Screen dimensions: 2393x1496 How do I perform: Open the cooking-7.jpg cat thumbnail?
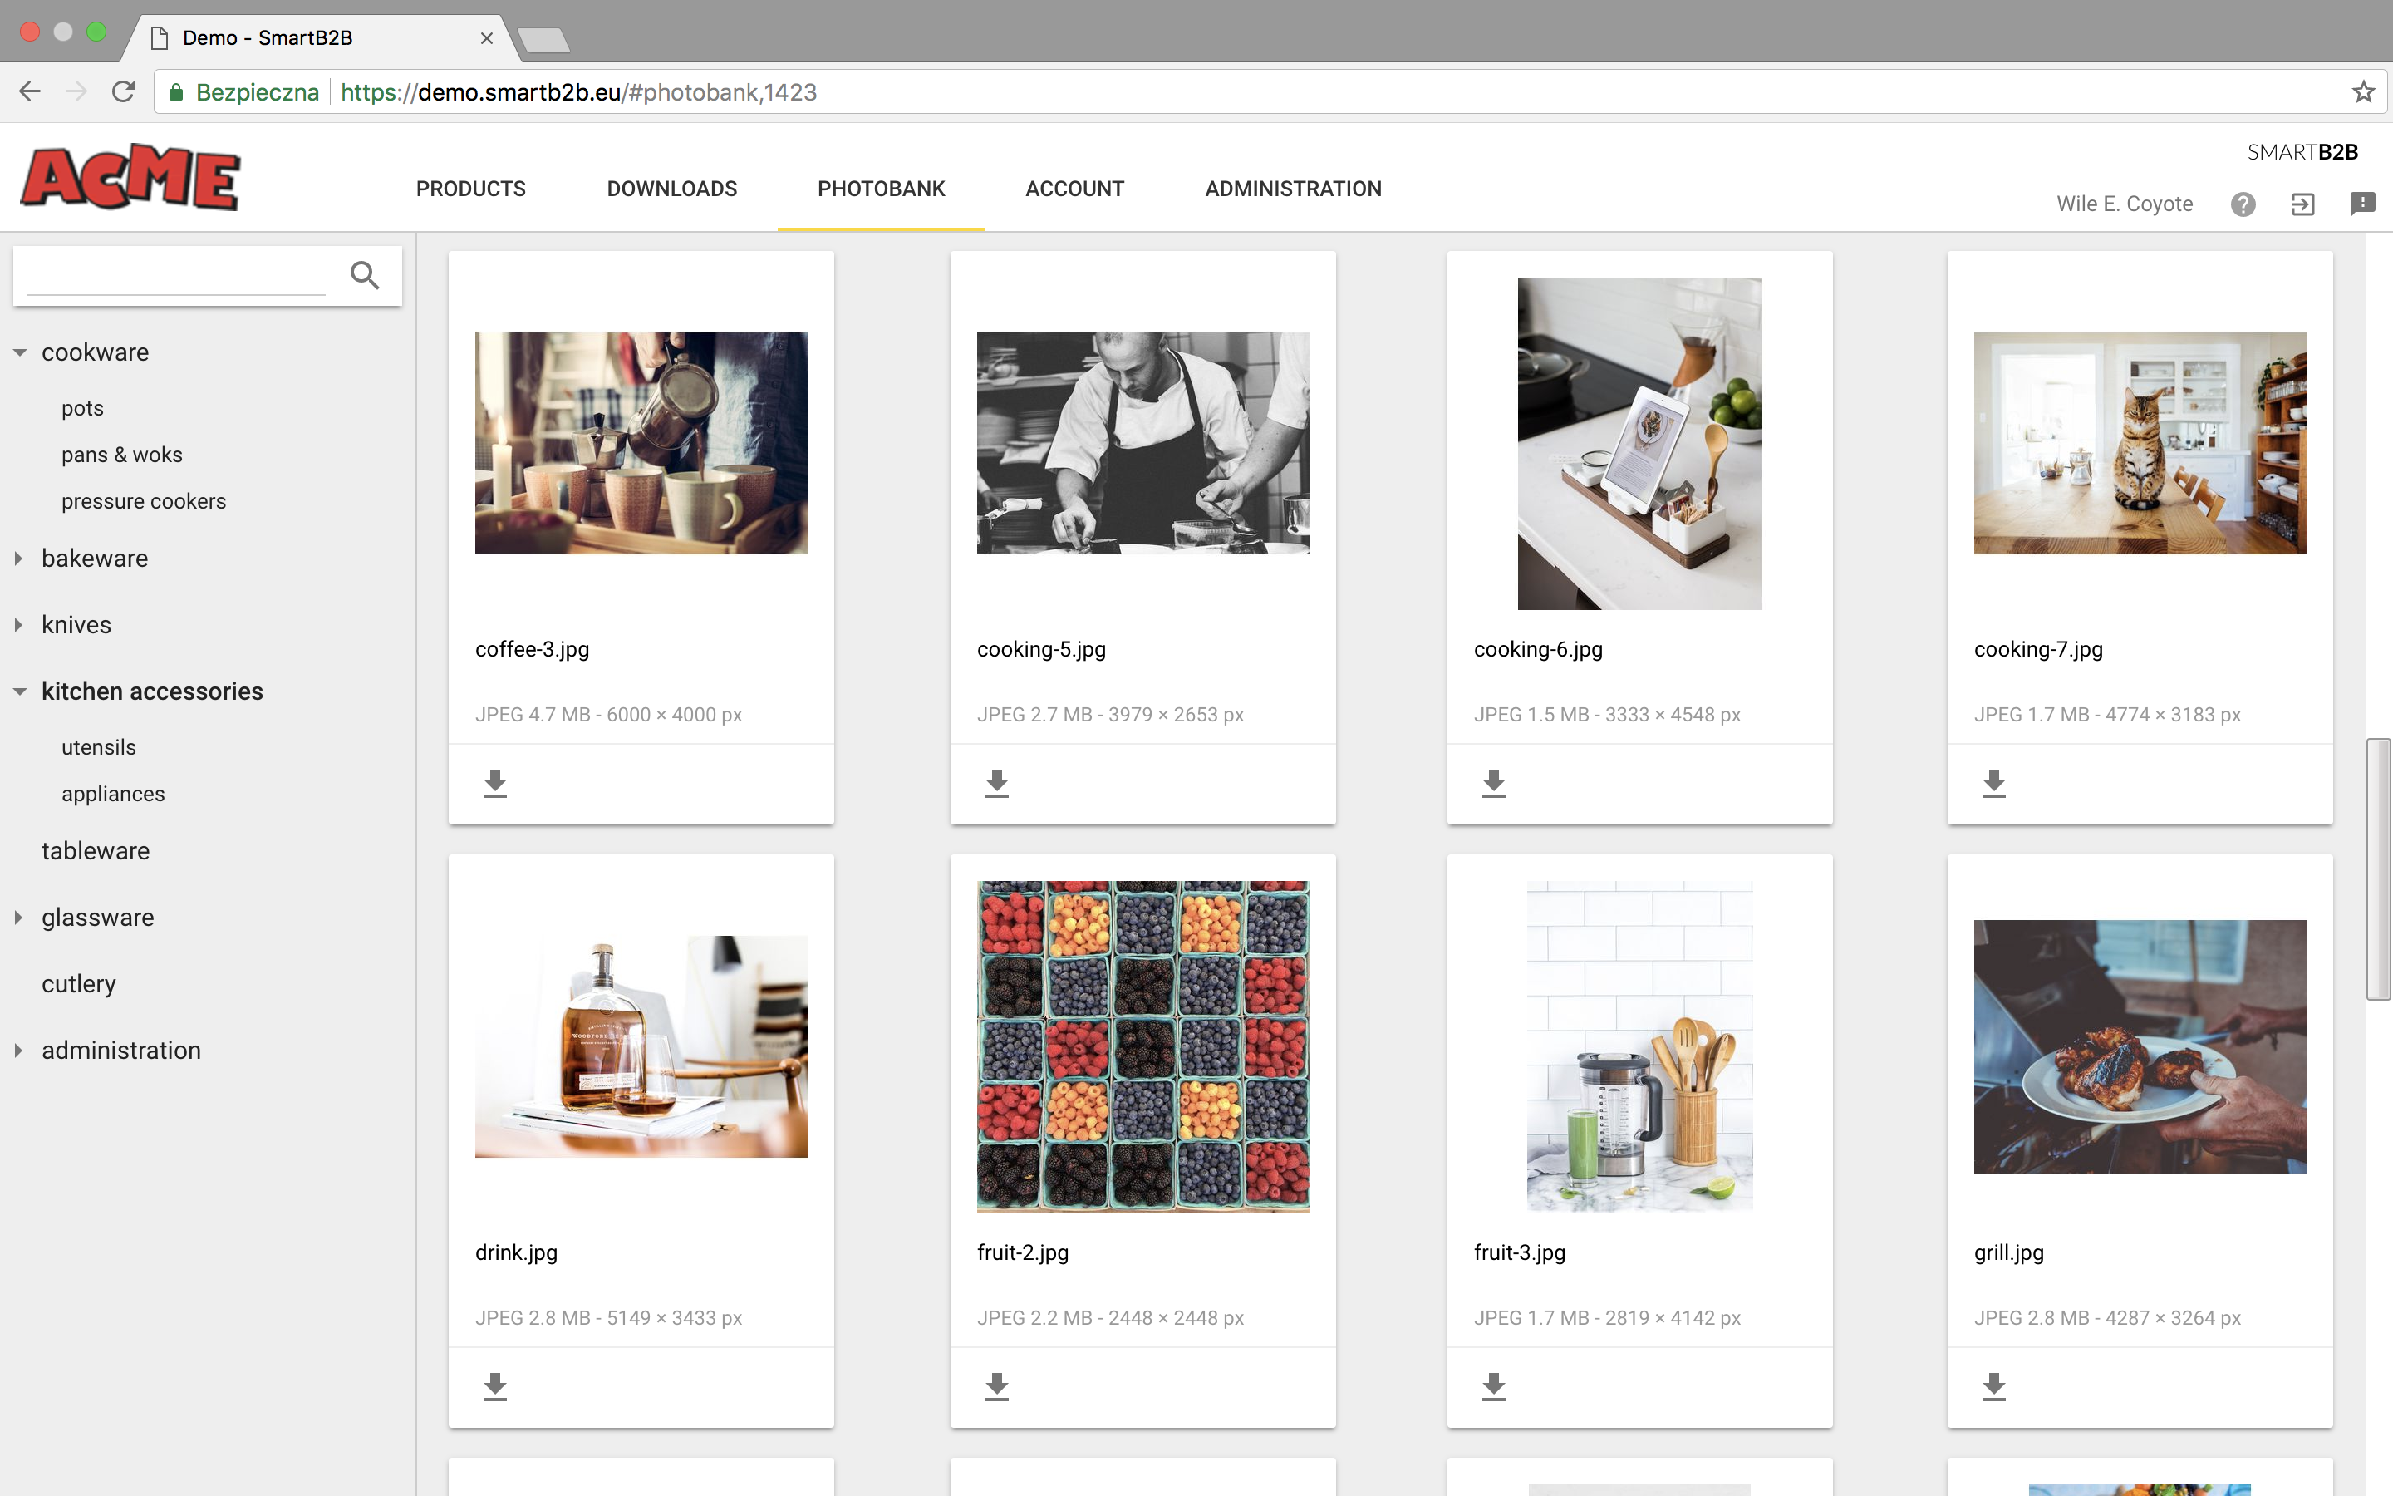click(2139, 443)
